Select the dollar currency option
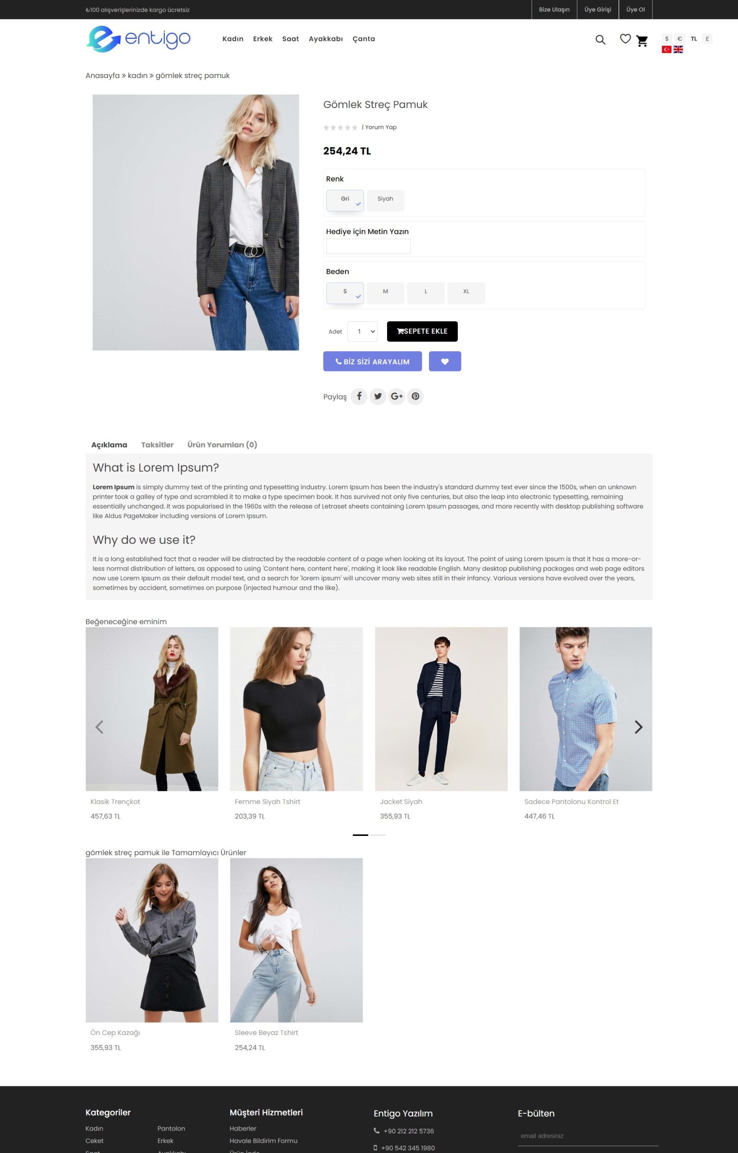The width and height of the screenshot is (738, 1153). [667, 39]
